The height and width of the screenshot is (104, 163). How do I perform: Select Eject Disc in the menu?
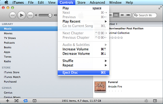tap(83, 72)
